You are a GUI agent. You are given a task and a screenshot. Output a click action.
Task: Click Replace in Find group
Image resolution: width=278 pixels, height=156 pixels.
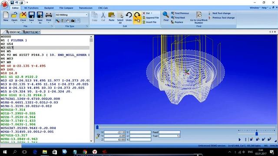177,22
